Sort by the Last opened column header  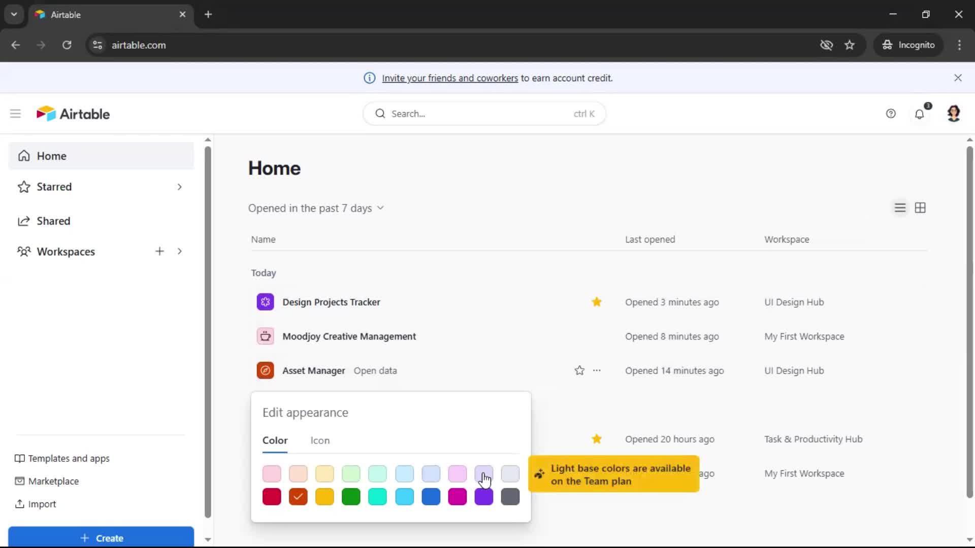(x=650, y=239)
